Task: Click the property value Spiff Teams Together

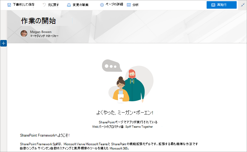Action: pyautogui.click(x=139, y=127)
